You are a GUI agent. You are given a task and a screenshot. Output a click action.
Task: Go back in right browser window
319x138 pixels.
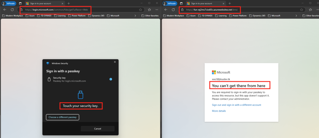[x=166, y=10]
